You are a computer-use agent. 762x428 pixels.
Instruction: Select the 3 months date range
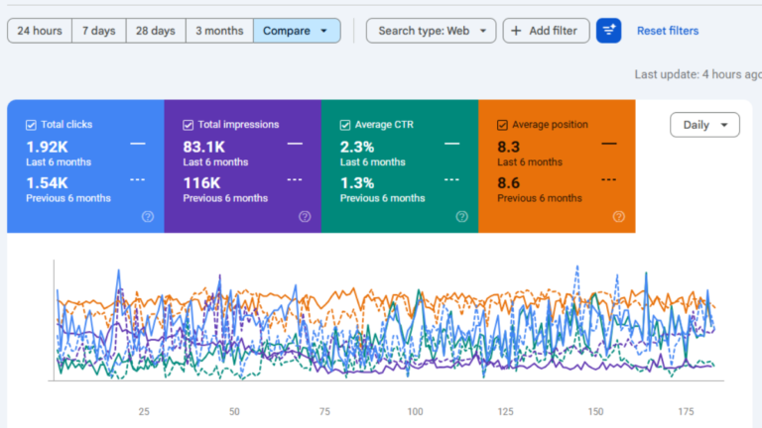[219, 31]
